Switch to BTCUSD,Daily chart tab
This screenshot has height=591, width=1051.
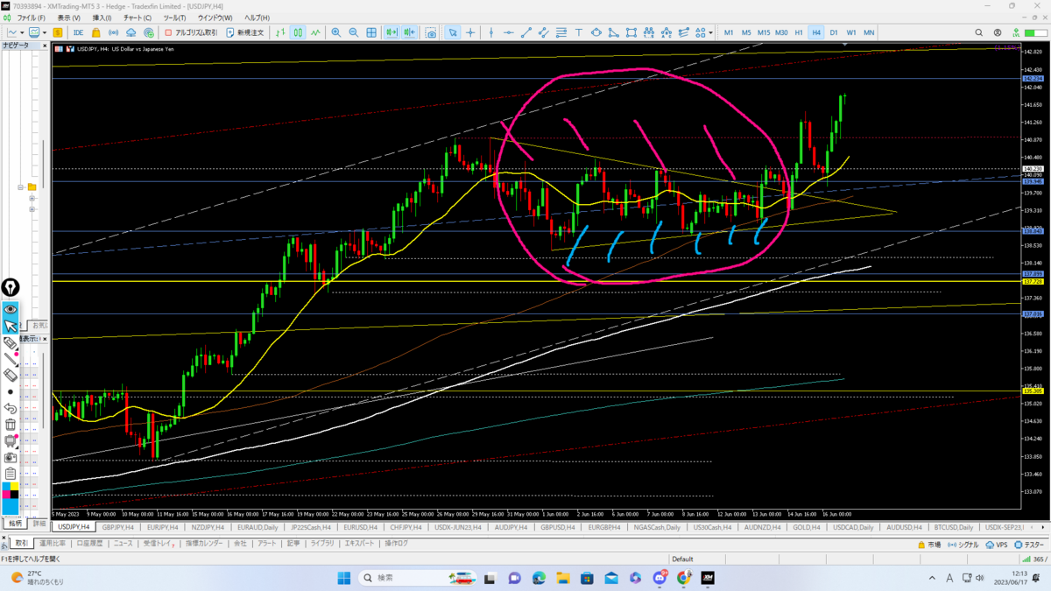(x=953, y=528)
